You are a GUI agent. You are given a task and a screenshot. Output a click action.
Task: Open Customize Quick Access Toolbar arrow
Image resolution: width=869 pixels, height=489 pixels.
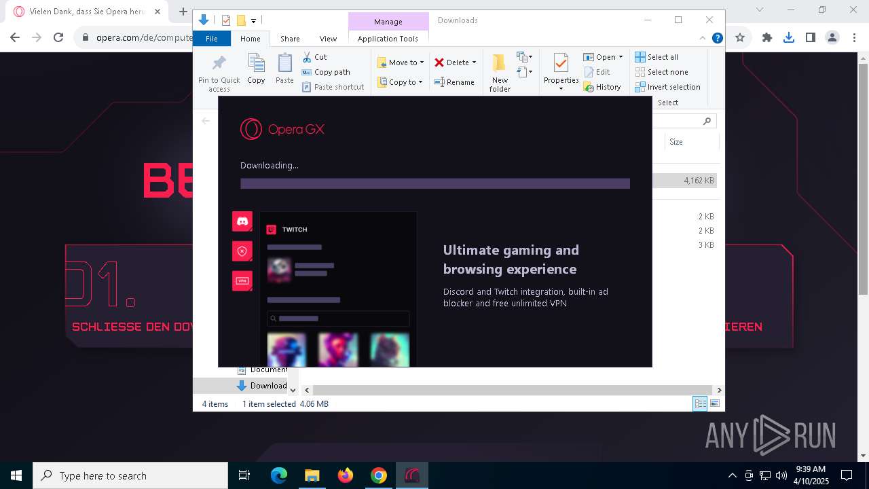[x=253, y=21]
